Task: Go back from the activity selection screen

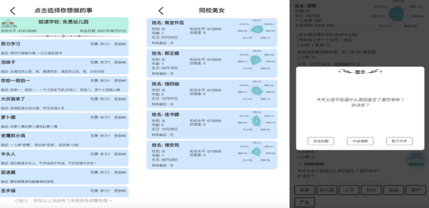Action: pos(13,11)
